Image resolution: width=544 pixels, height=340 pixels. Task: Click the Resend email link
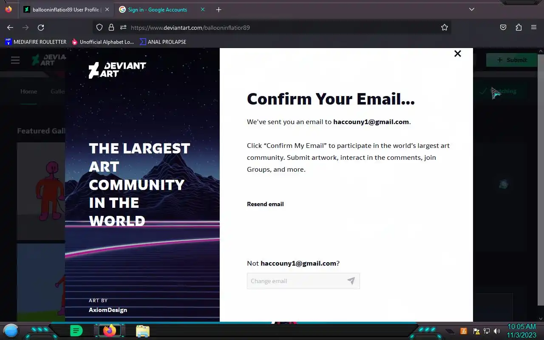pos(265,204)
